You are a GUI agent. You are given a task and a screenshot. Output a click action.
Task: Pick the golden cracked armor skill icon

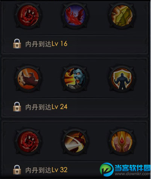(122, 15)
